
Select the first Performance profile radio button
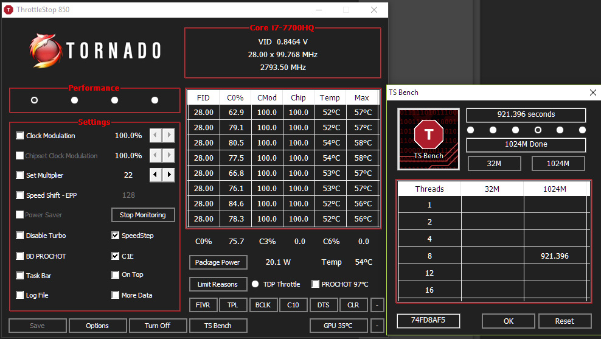click(35, 100)
